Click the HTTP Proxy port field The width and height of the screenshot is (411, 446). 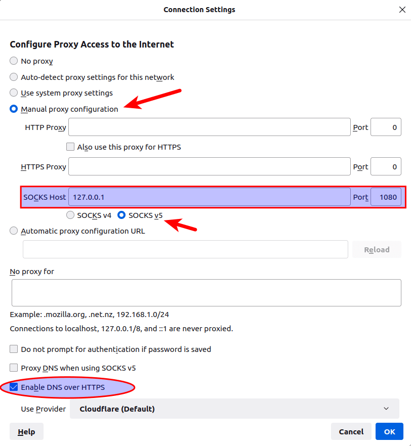[x=386, y=127]
